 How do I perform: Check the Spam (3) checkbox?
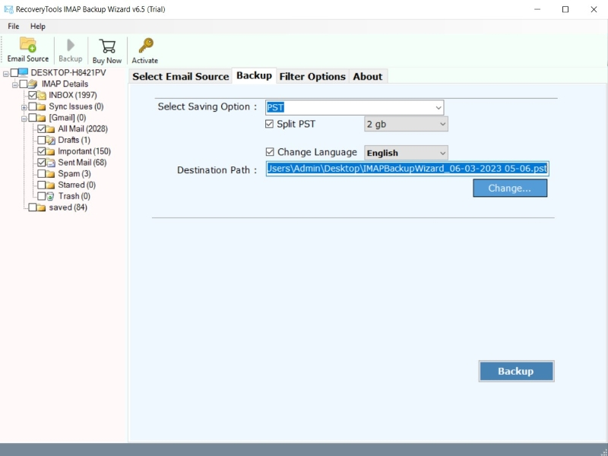42,174
